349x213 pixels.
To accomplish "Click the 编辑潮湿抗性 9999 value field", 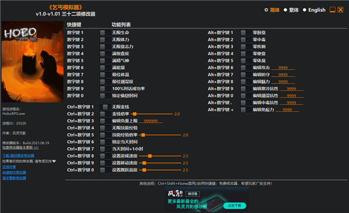I will (x=291, y=96).
